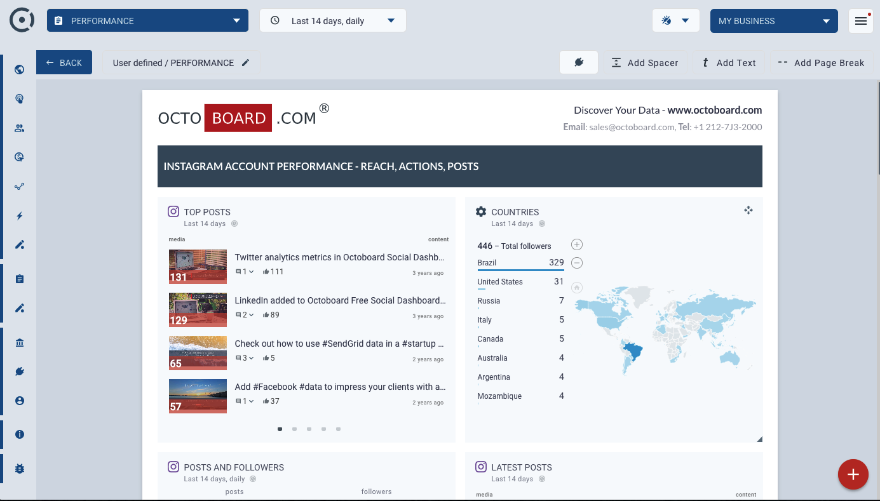This screenshot has width=880, height=501.
Task: Expand comments on the SendGrid post
Action: (x=245, y=358)
